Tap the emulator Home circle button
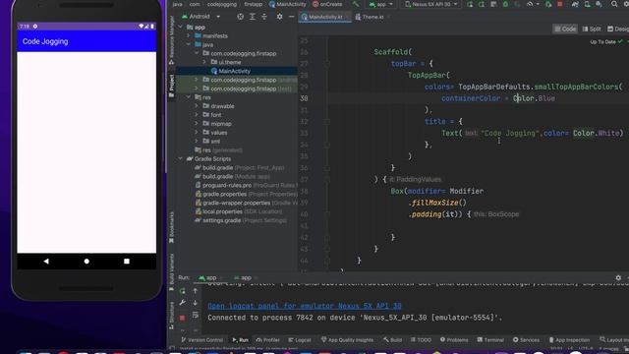This screenshot has width=629, height=354. (x=86, y=262)
